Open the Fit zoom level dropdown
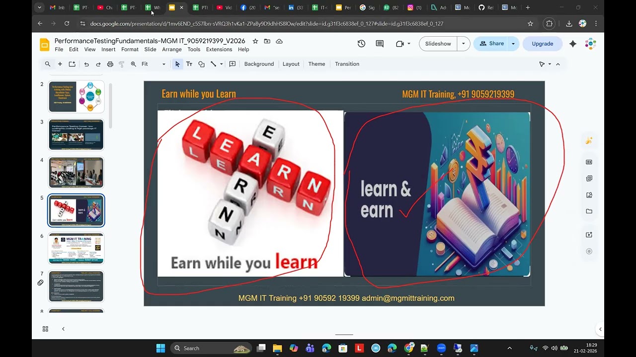The width and height of the screenshot is (636, 357). pyautogui.click(x=154, y=64)
